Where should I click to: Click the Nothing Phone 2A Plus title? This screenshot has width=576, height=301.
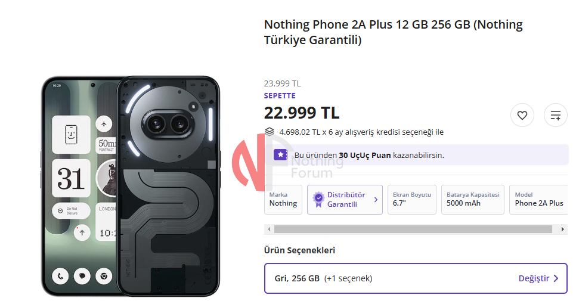tap(393, 32)
